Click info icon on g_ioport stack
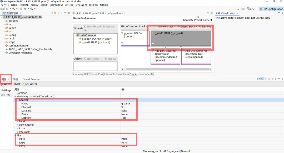 pyautogui.click(x=122, y=43)
